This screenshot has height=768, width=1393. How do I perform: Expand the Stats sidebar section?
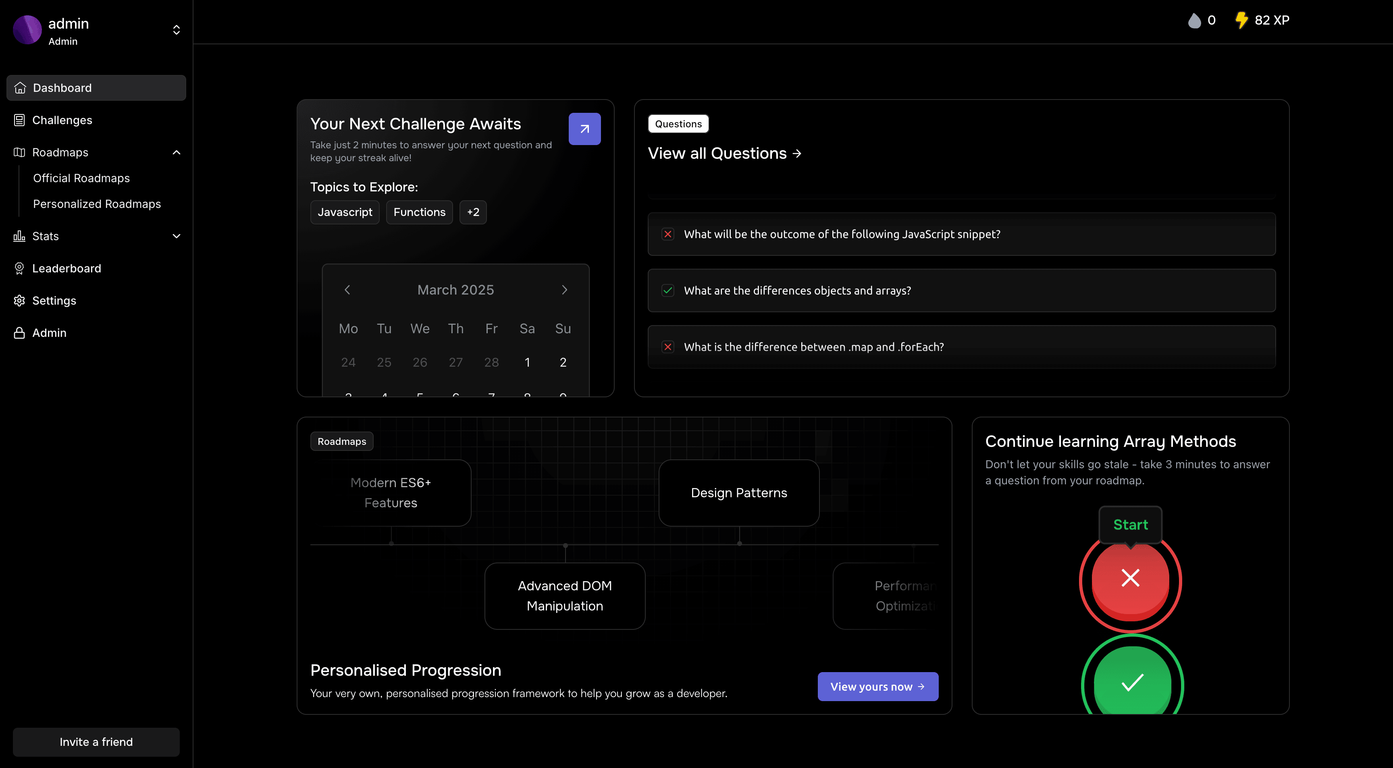coord(176,236)
